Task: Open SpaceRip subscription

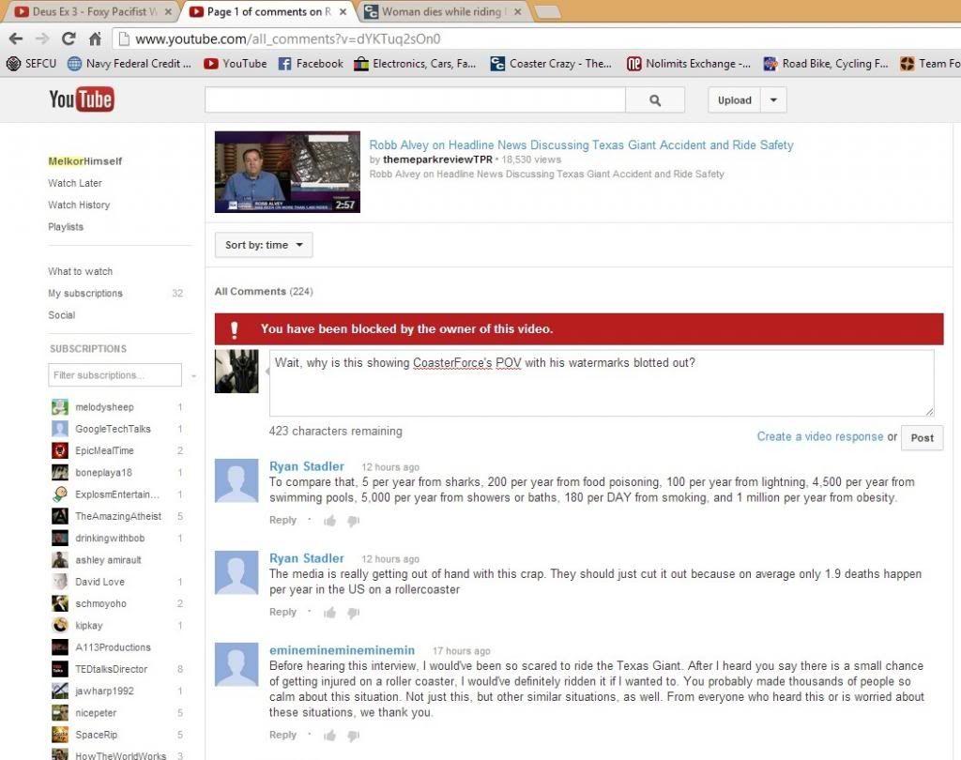Action: pyautogui.click(x=97, y=735)
